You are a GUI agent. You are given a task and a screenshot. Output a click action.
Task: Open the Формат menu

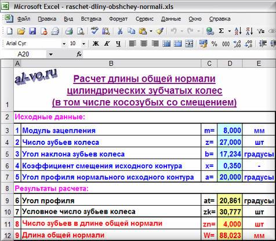(x=118, y=19)
